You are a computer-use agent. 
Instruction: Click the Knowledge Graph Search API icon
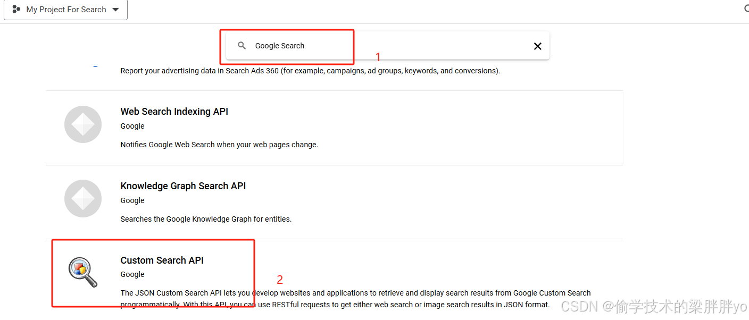(83, 199)
